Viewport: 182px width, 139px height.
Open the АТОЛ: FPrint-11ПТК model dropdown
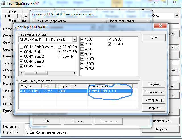click(75, 40)
